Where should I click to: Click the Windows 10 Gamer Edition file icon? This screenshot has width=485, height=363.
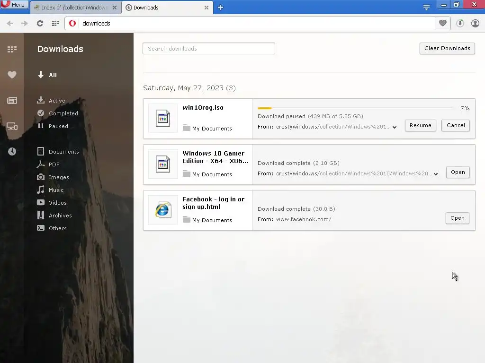[x=163, y=164]
